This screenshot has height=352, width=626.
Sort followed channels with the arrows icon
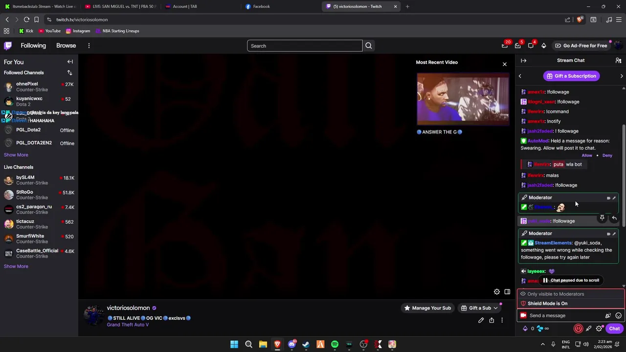[69, 73]
